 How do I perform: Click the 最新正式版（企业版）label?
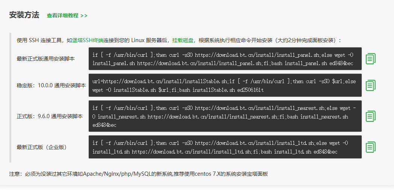(x=42, y=147)
